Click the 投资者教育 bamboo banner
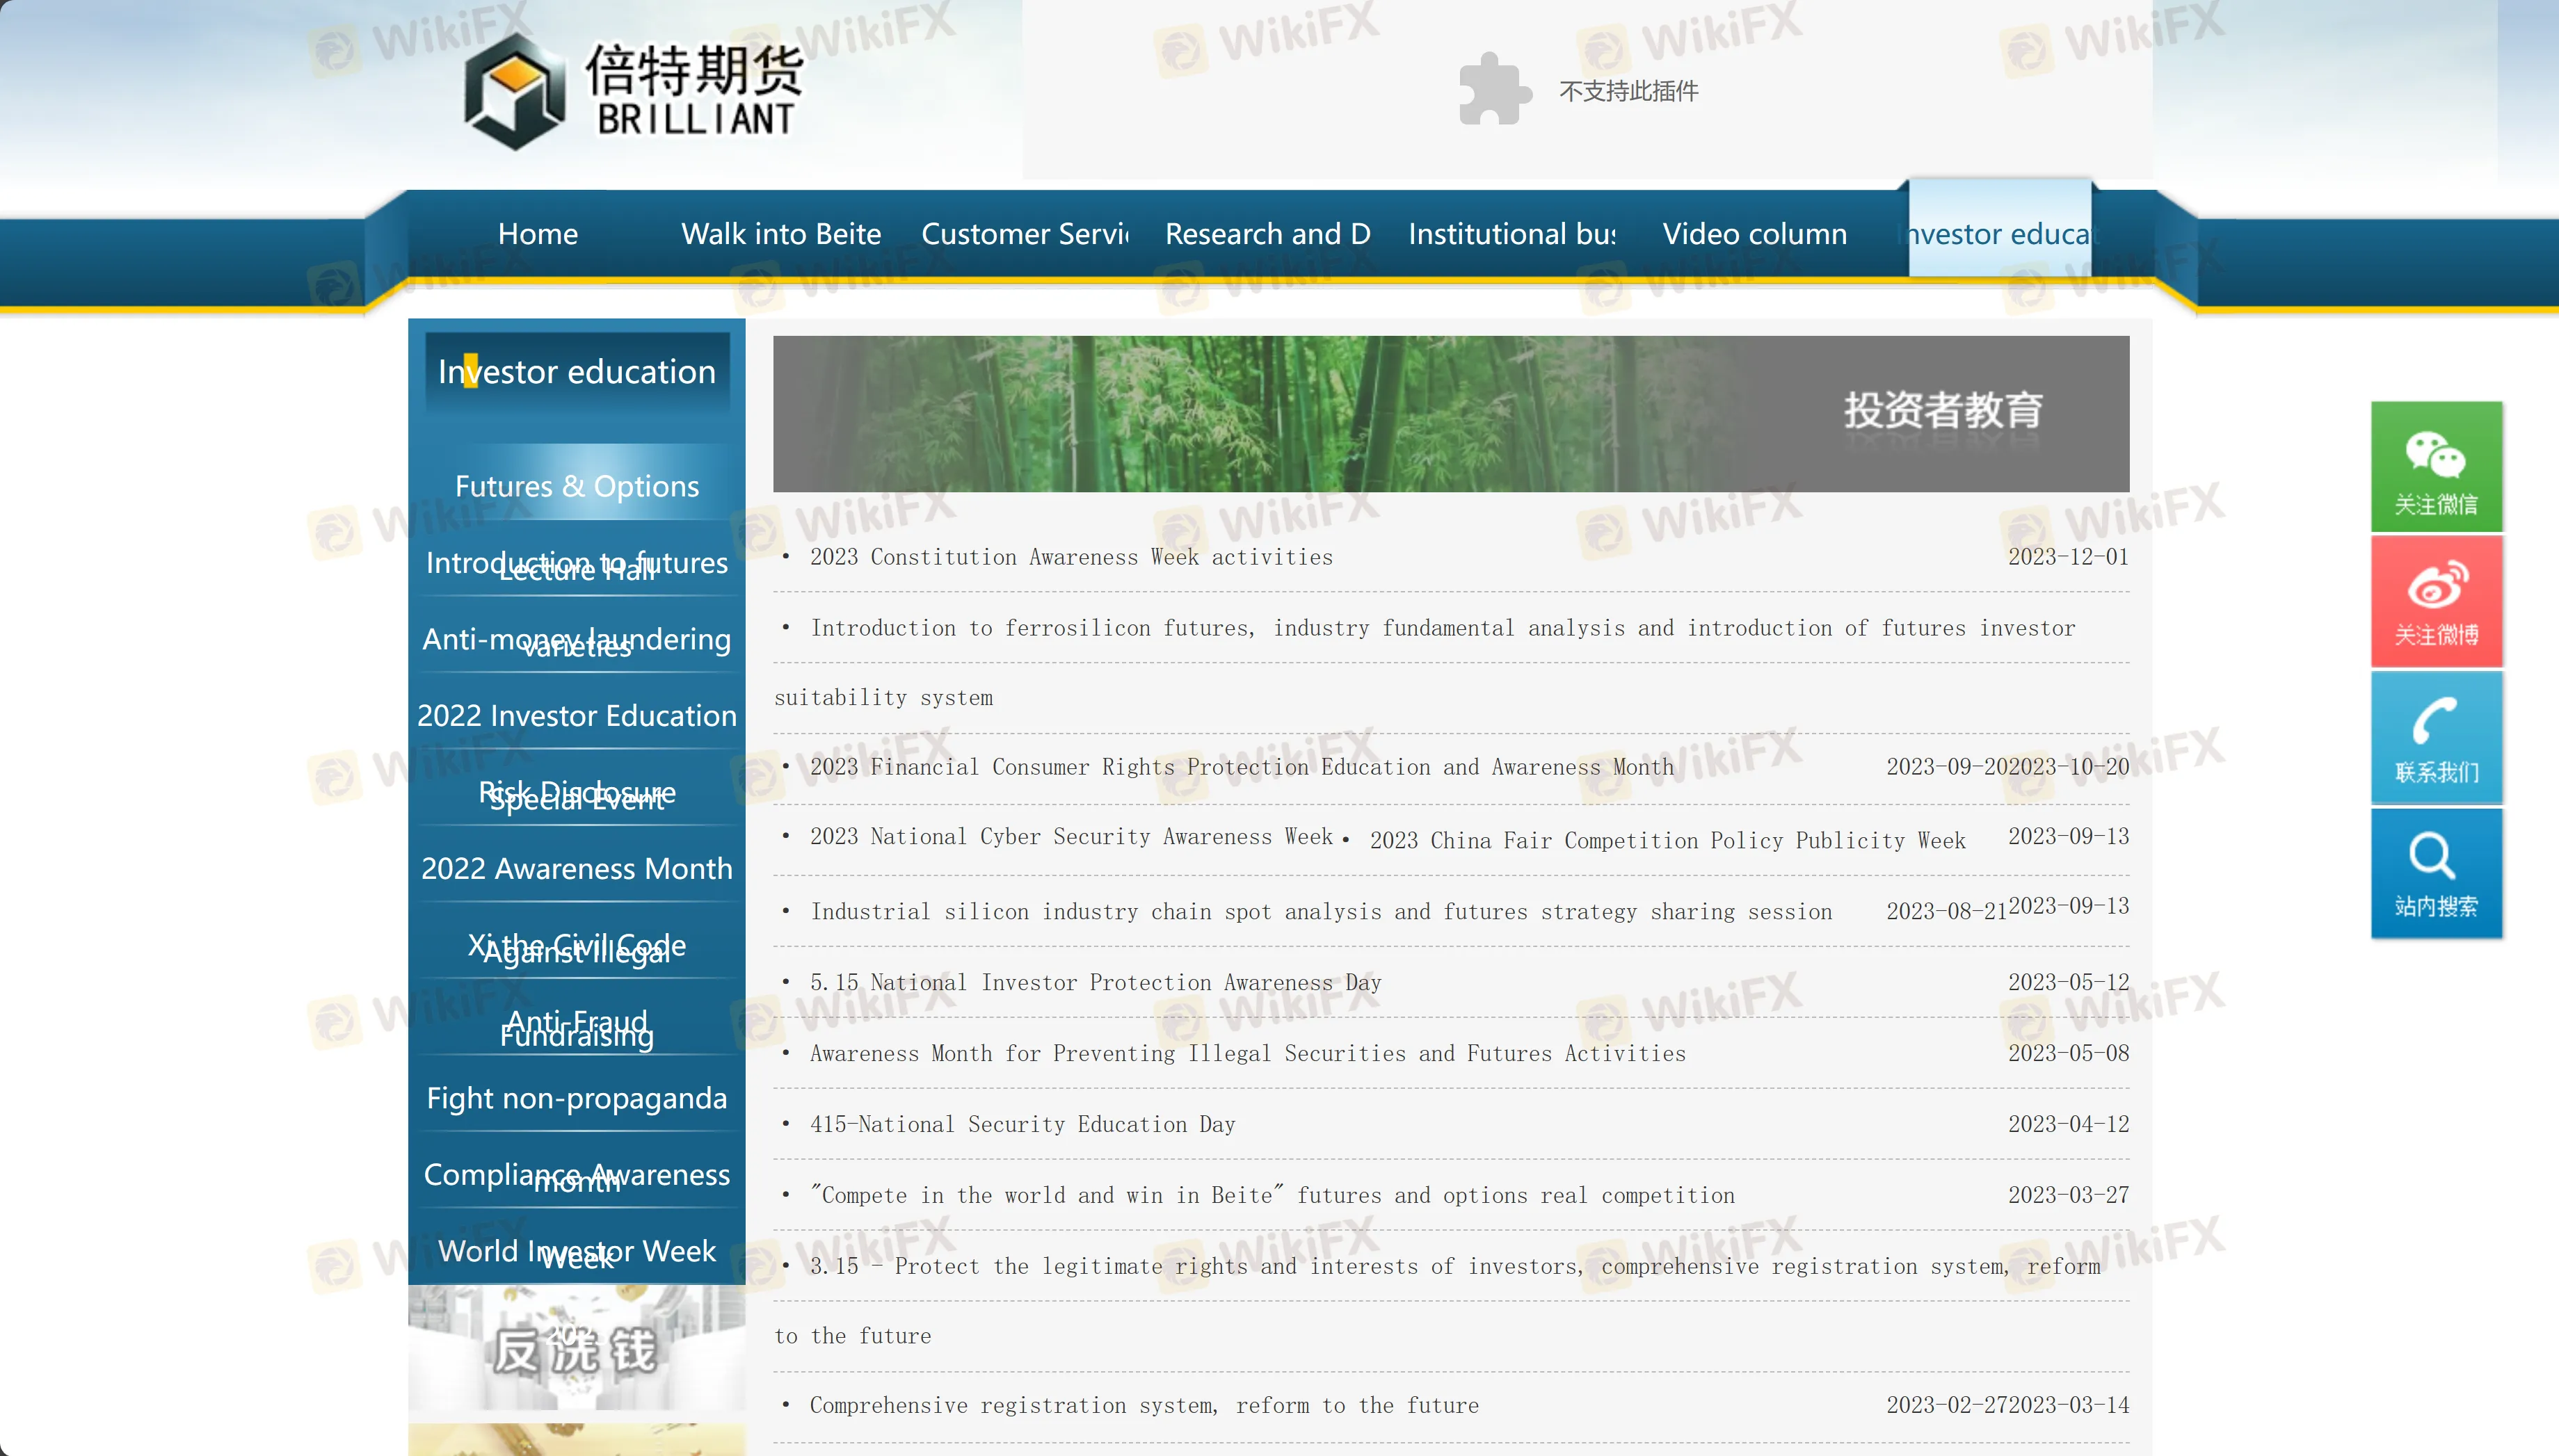 point(1450,413)
